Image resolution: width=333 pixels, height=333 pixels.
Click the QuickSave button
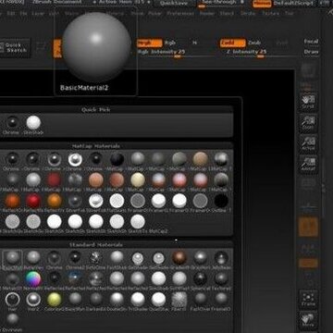click(x=175, y=3)
